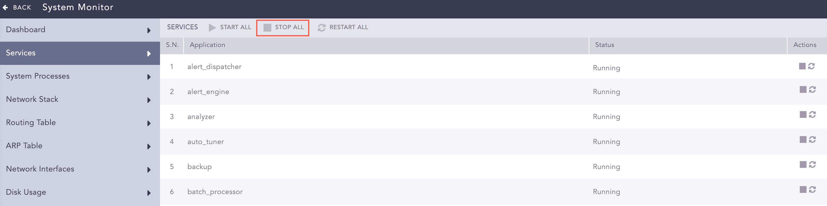Expand the Dashboard arrow
This screenshot has height=206, width=827.
click(x=149, y=30)
